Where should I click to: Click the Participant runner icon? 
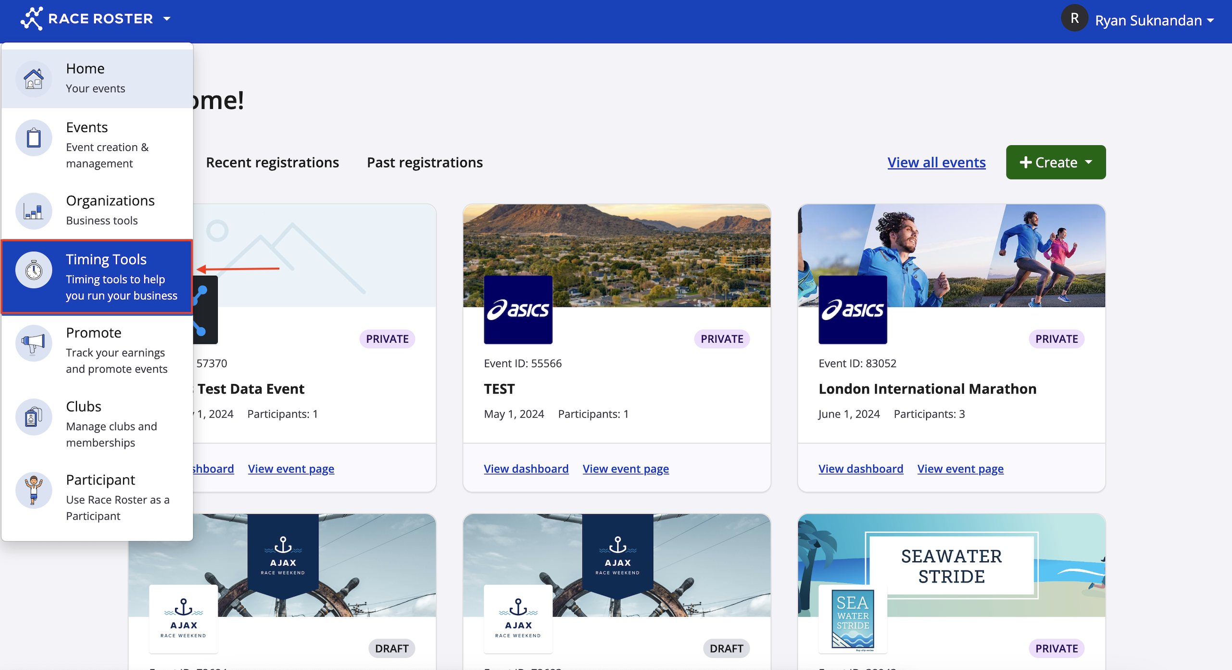pos(34,490)
